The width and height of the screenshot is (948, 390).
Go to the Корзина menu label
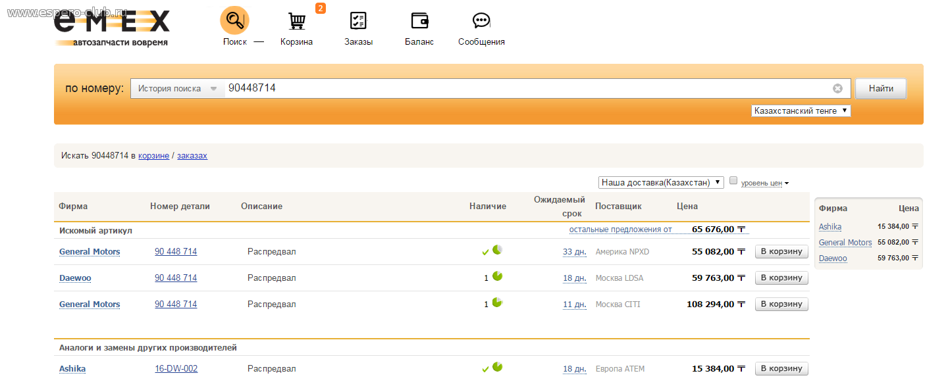pyautogui.click(x=296, y=41)
